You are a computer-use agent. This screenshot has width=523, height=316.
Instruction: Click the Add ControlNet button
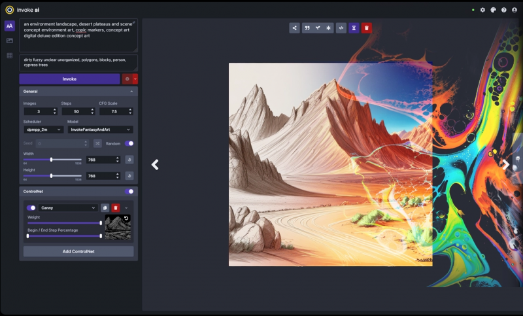(x=78, y=251)
